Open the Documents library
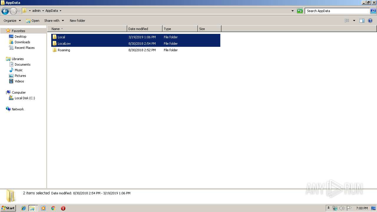 click(x=22, y=64)
